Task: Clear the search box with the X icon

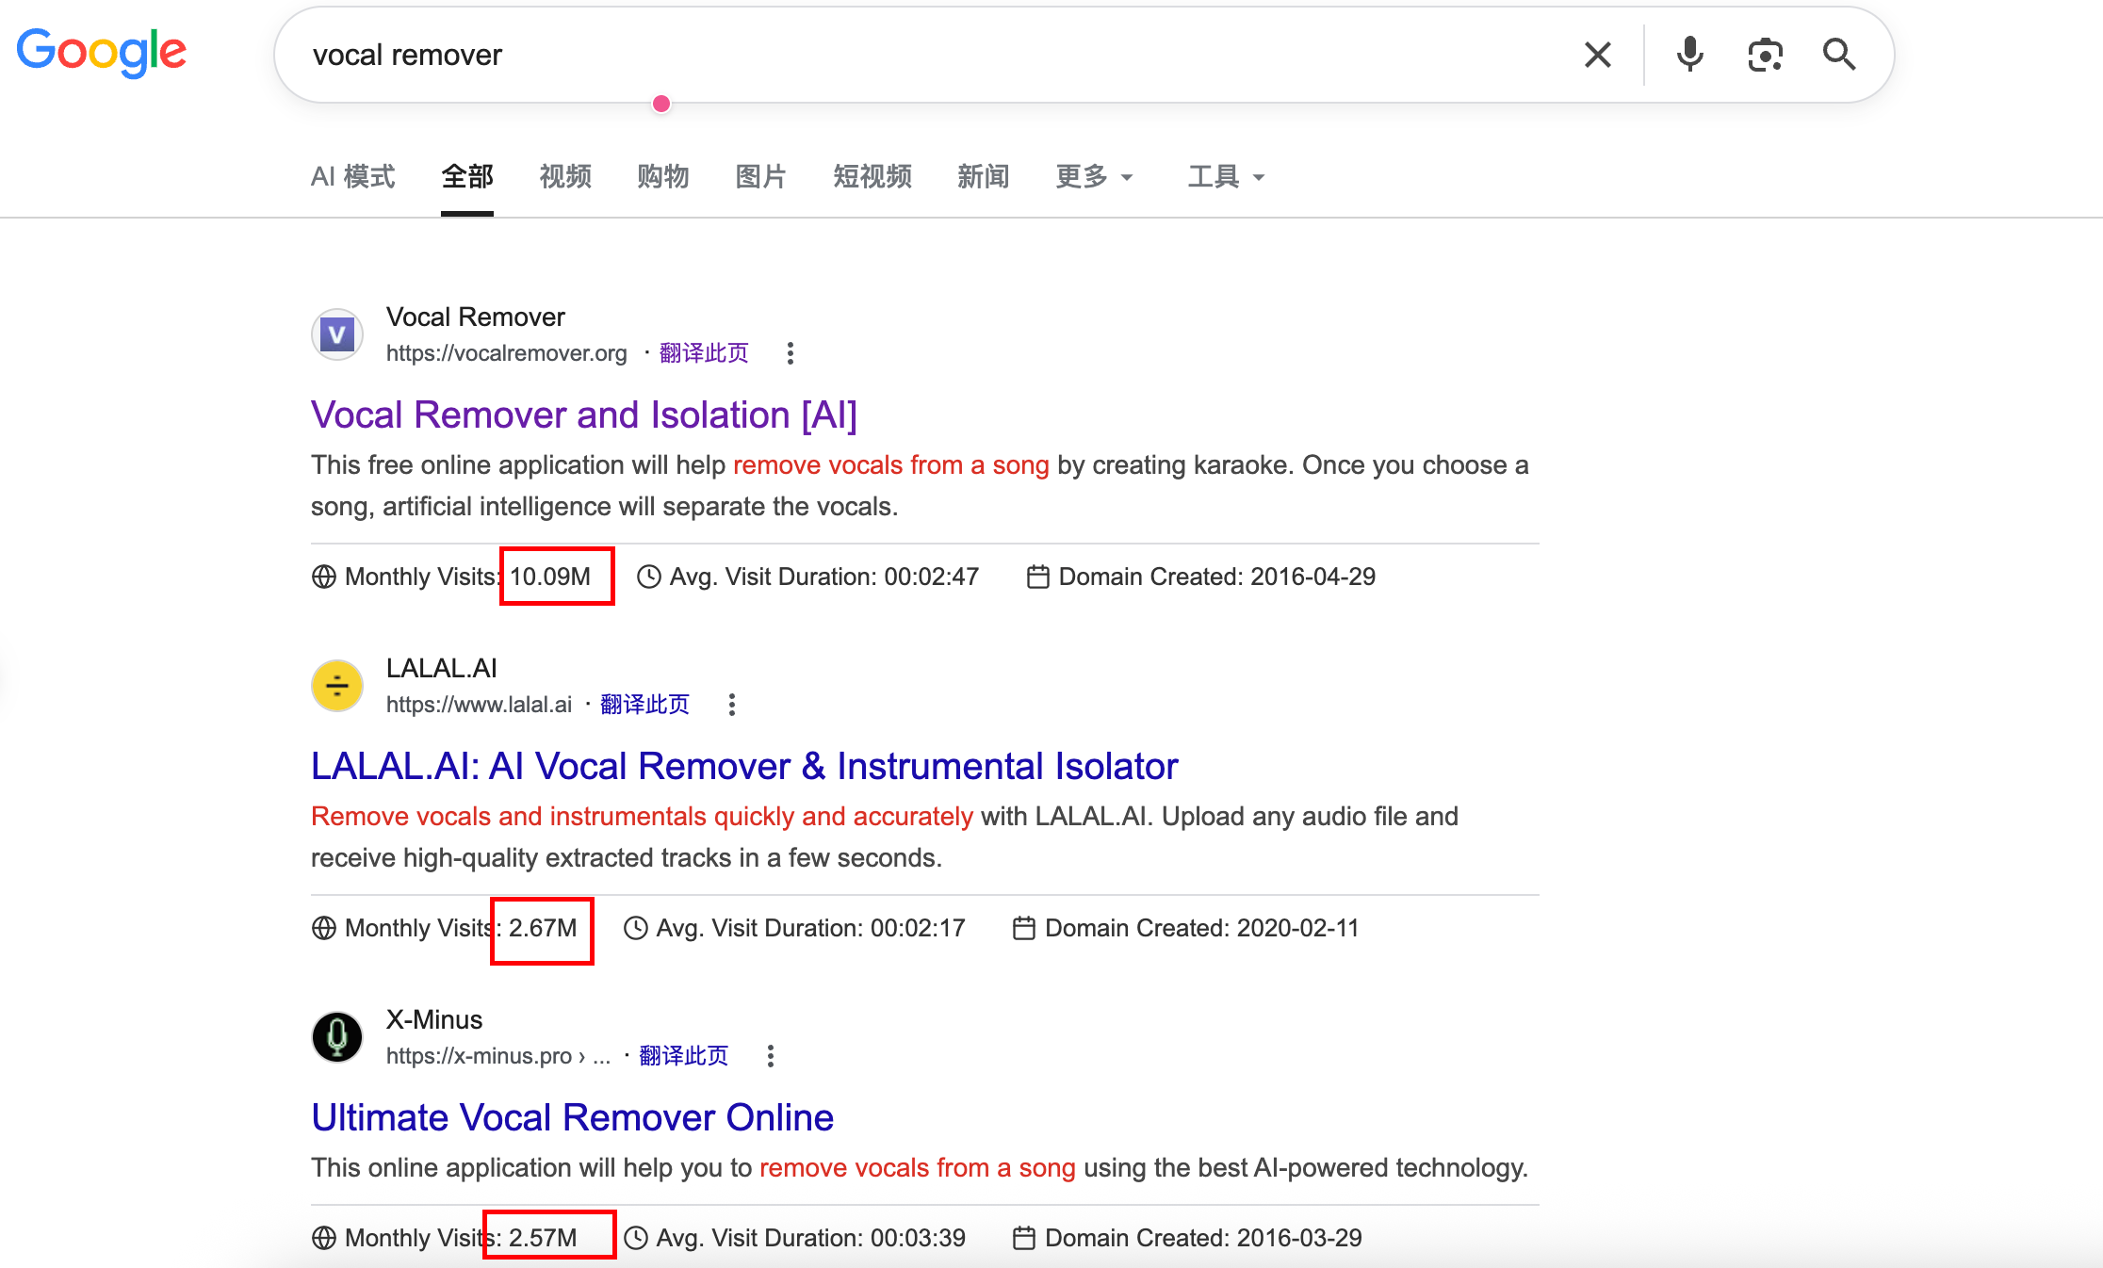Action: (x=1598, y=55)
